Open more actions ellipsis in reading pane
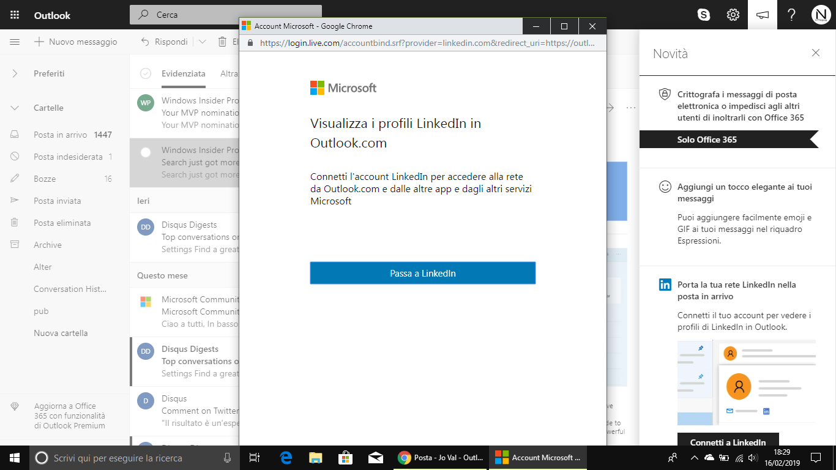Viewport: 836px width, 470px height. [631, 108]
